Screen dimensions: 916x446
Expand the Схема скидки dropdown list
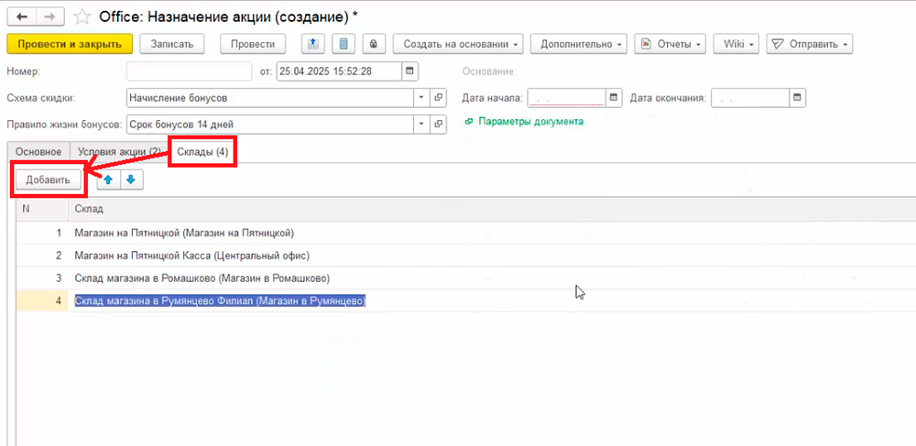[420, 98]
